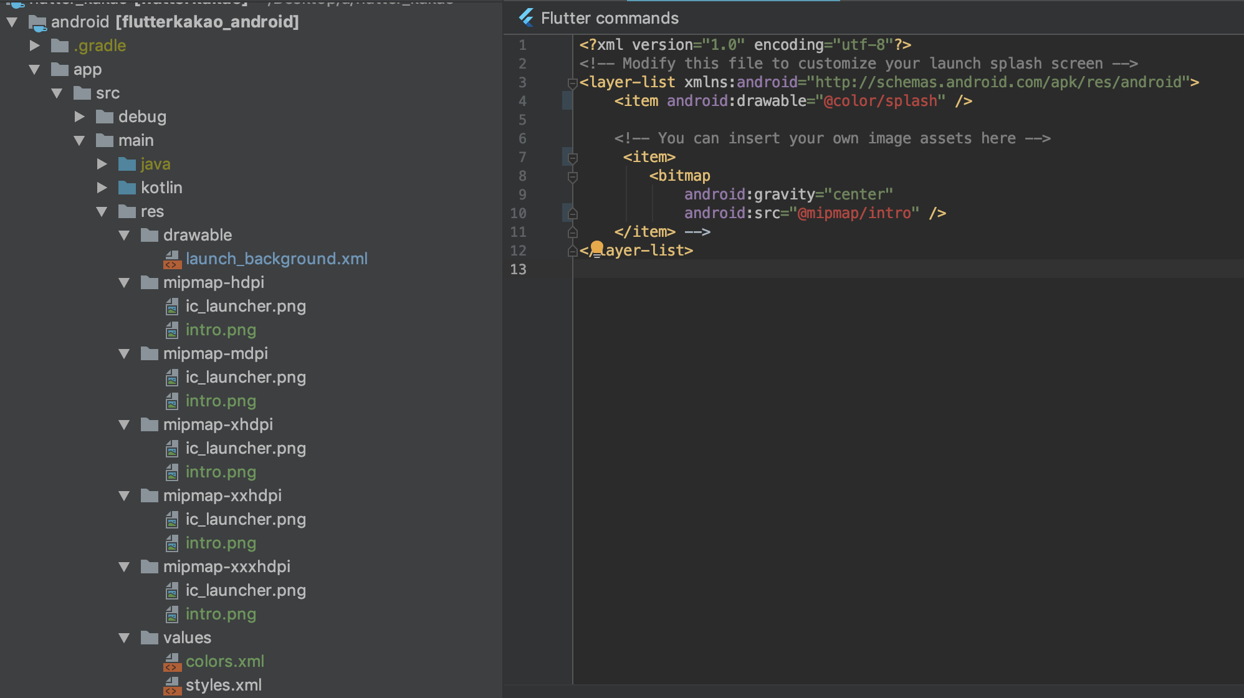Click the android module folder icon
The height and width of the screenshot is (698, 1244).
point(37,23)
